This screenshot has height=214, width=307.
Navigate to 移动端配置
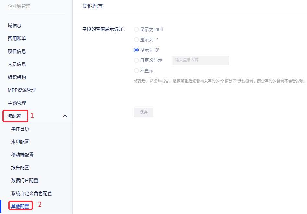22,155
